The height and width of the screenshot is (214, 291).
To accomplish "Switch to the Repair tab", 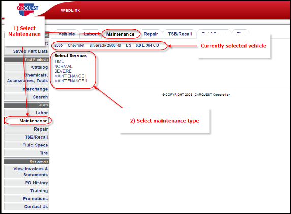I will (151, 34).
